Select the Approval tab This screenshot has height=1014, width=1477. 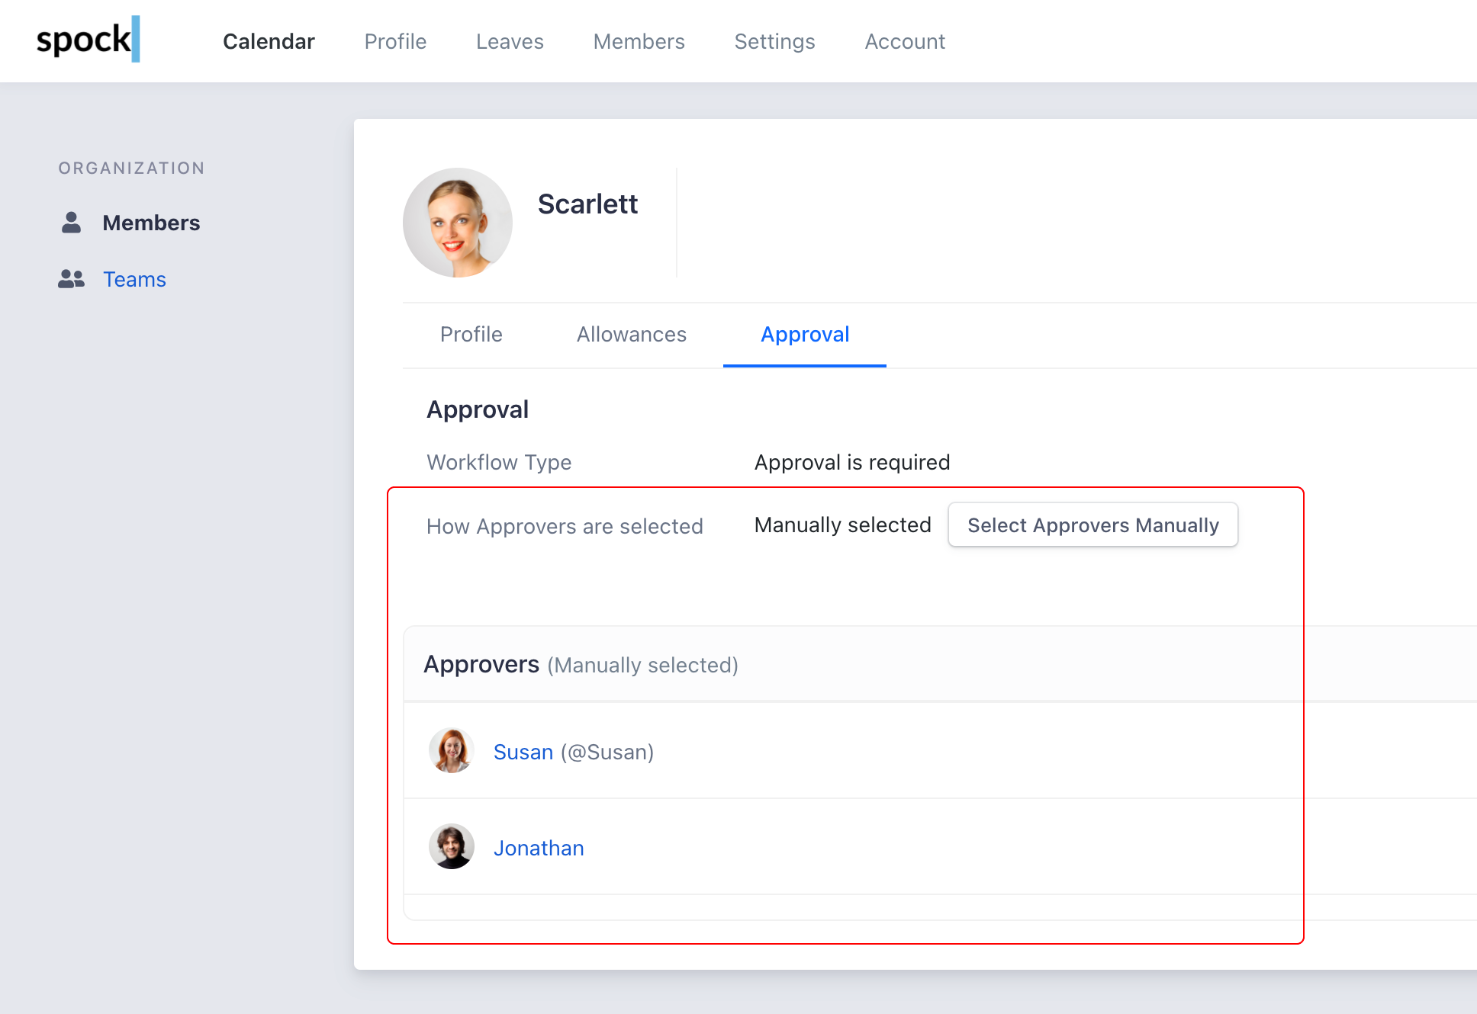point(805,334)
